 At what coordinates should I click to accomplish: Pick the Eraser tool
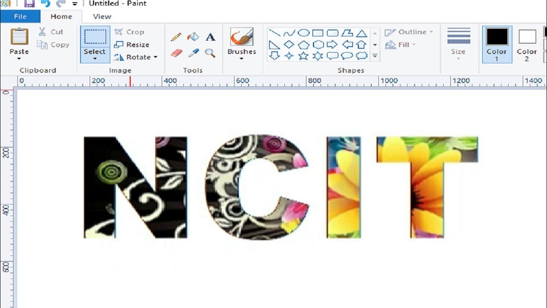176,53
